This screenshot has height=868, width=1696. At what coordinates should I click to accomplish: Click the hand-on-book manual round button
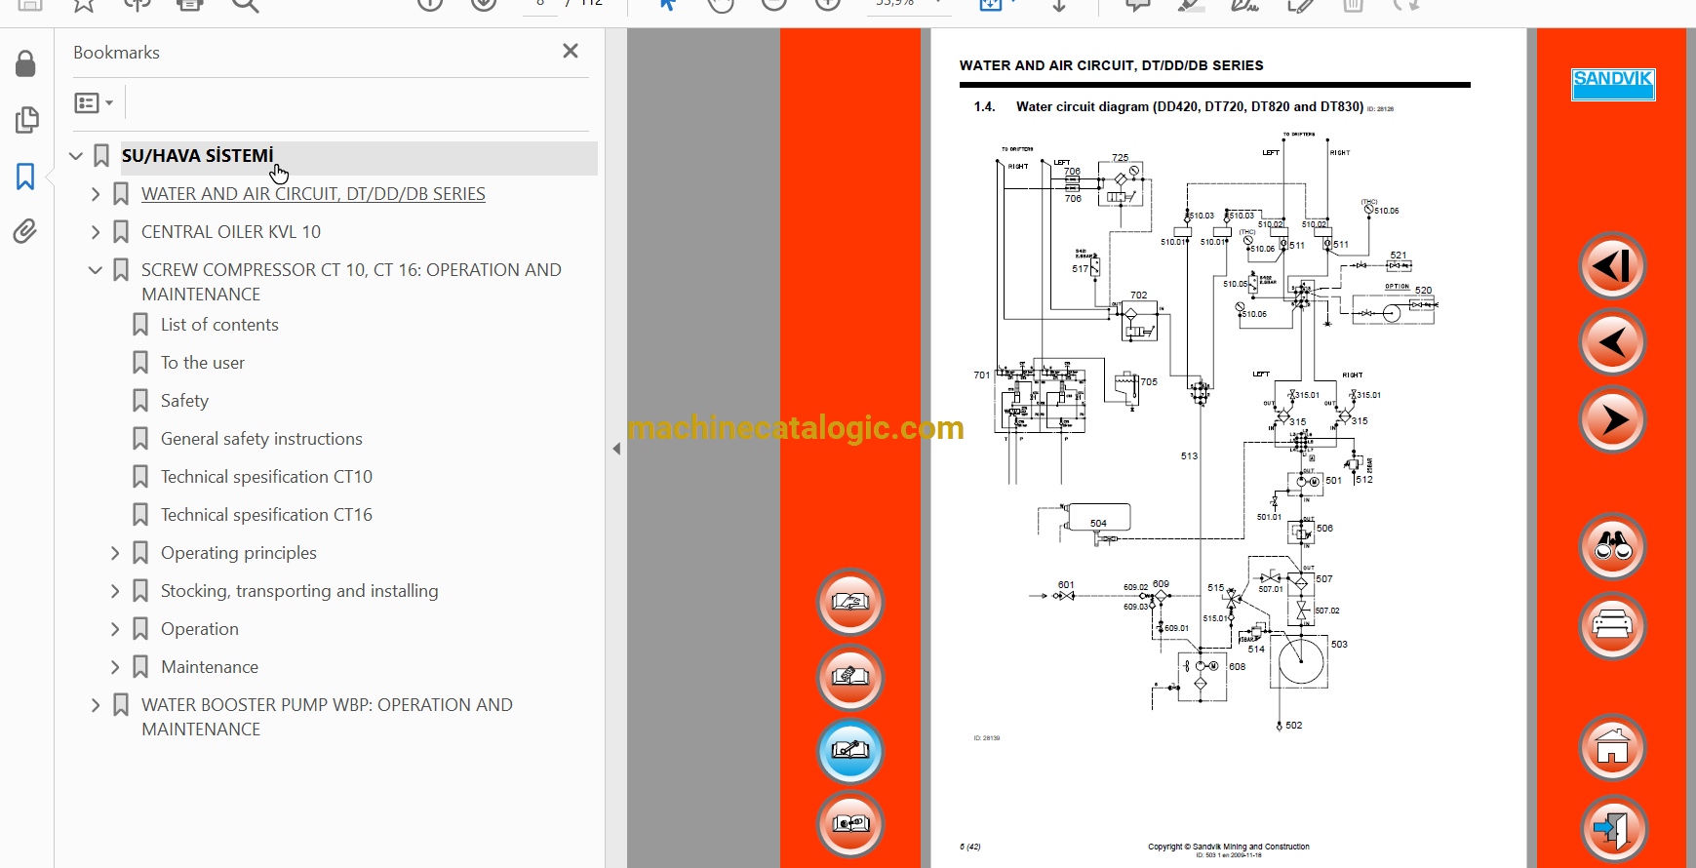coord(850,602)
